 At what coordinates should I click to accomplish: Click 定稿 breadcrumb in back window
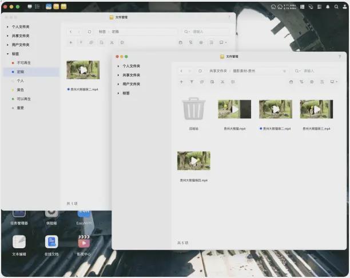click(115, 32)
